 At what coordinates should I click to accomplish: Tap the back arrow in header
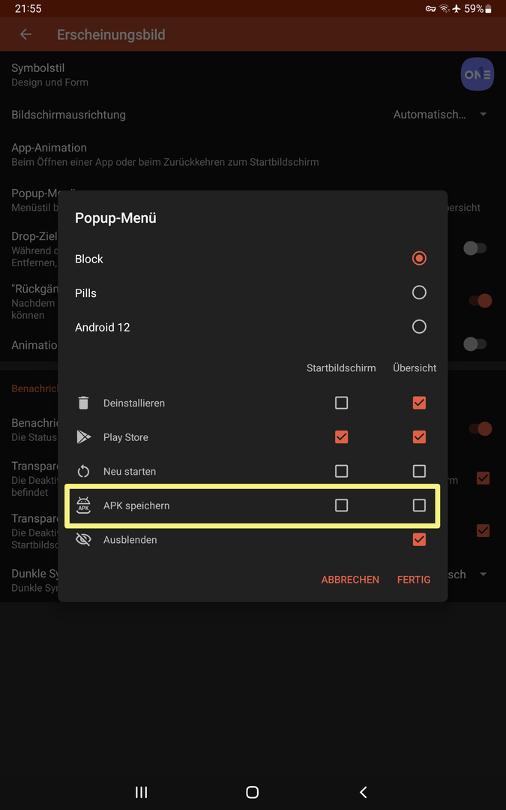pos(25,34)
